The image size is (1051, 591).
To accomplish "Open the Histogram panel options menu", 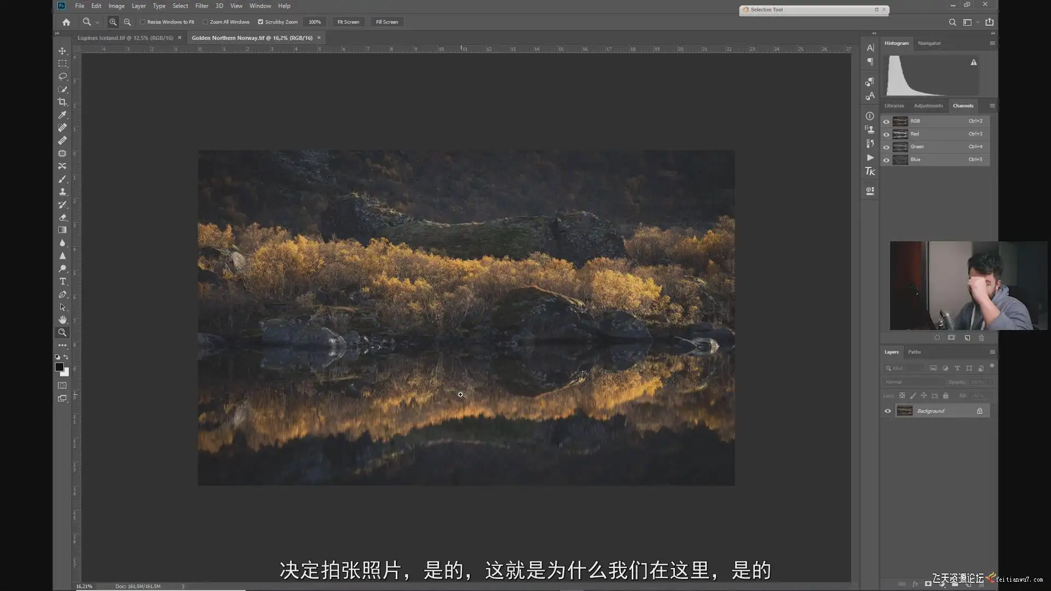I will pos(992,43).
